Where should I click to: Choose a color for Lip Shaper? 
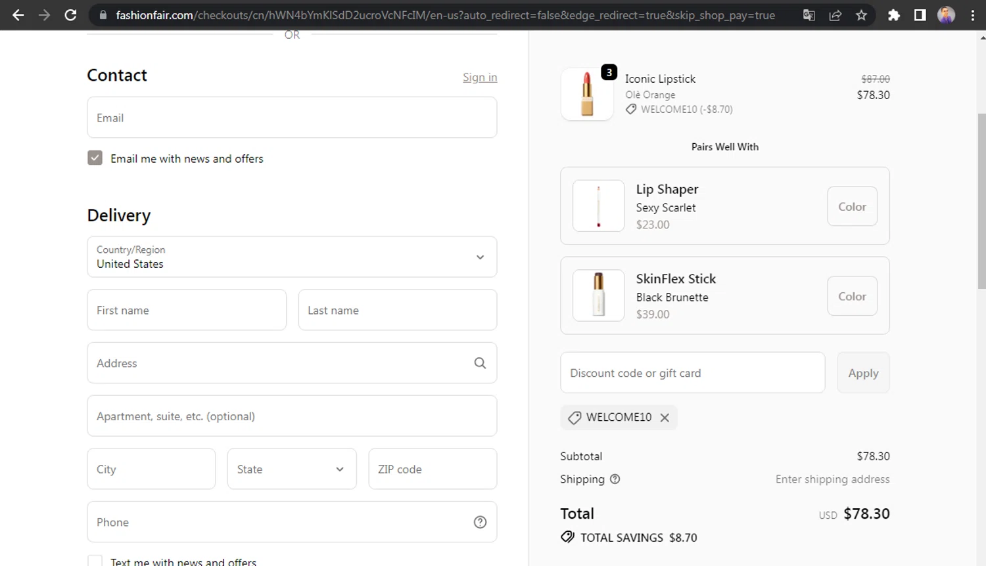pos(852,206)
